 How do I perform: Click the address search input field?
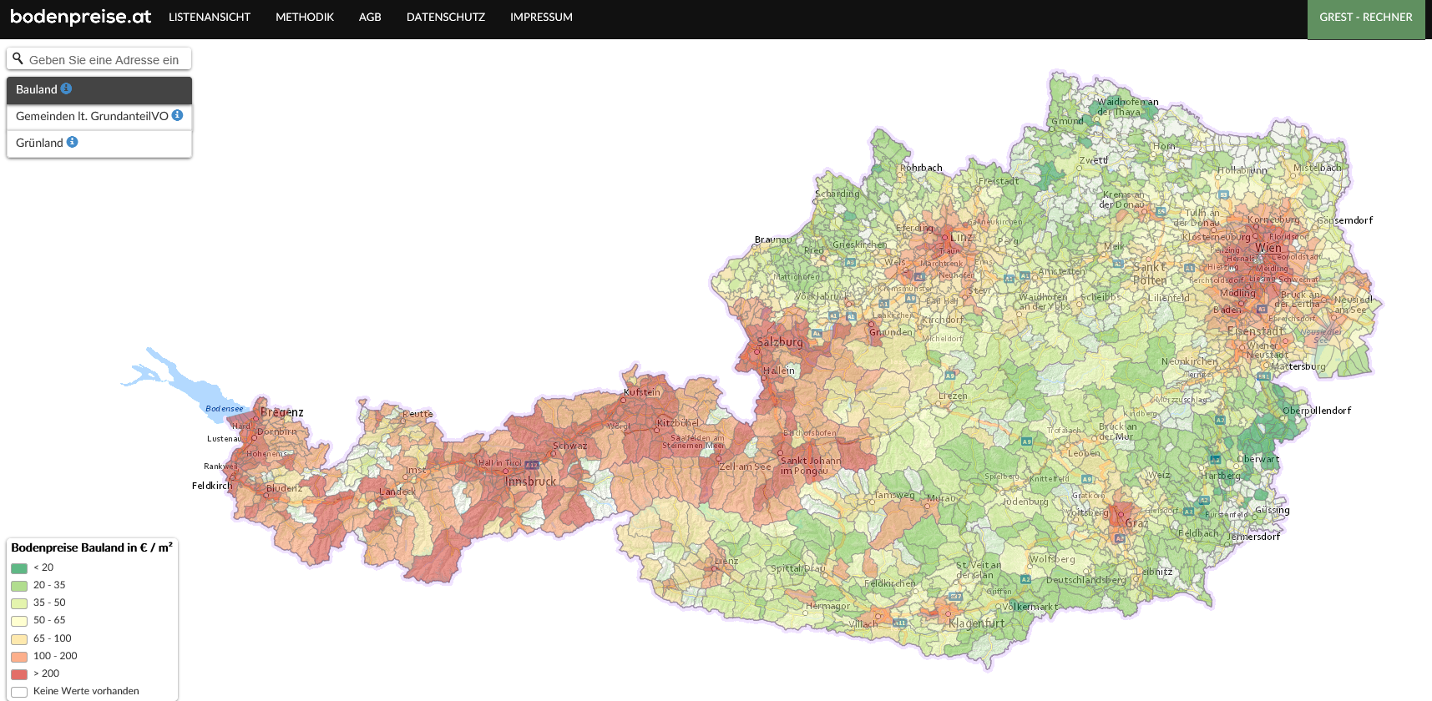[104, 60]
